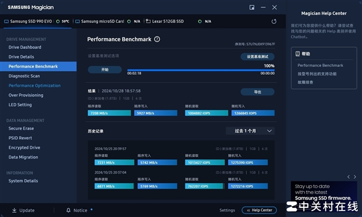Viewport: 362px width, 217px height.
Task: Click the refresh drives icon
Action: [x=274, y=22]
